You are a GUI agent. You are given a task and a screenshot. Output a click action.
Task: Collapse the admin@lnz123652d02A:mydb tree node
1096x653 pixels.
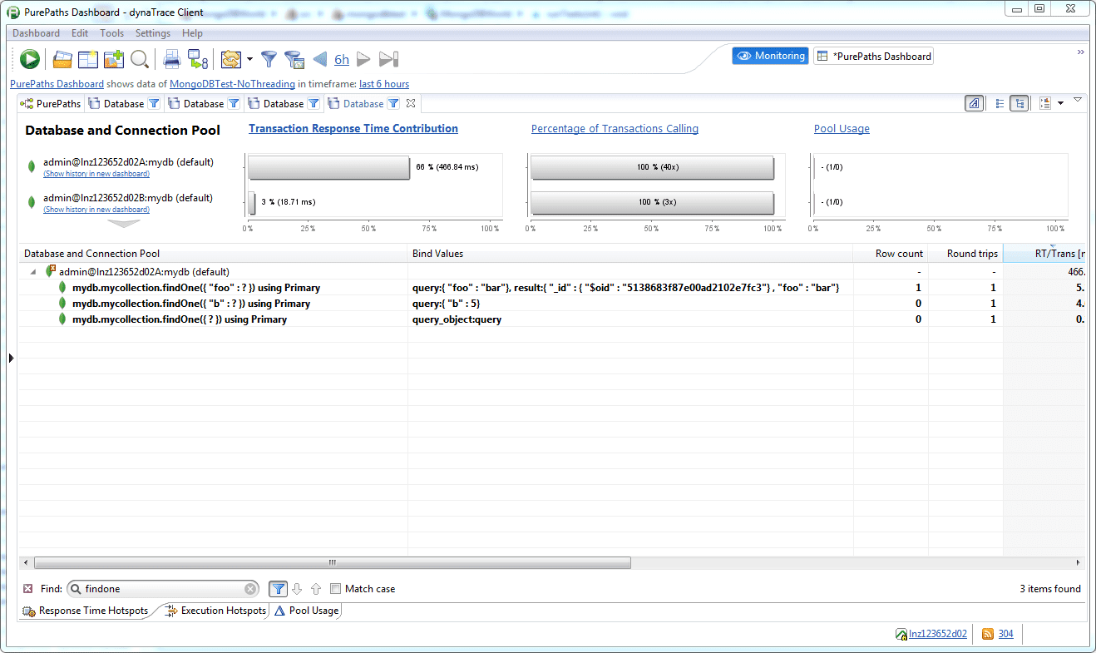[32, 271]
